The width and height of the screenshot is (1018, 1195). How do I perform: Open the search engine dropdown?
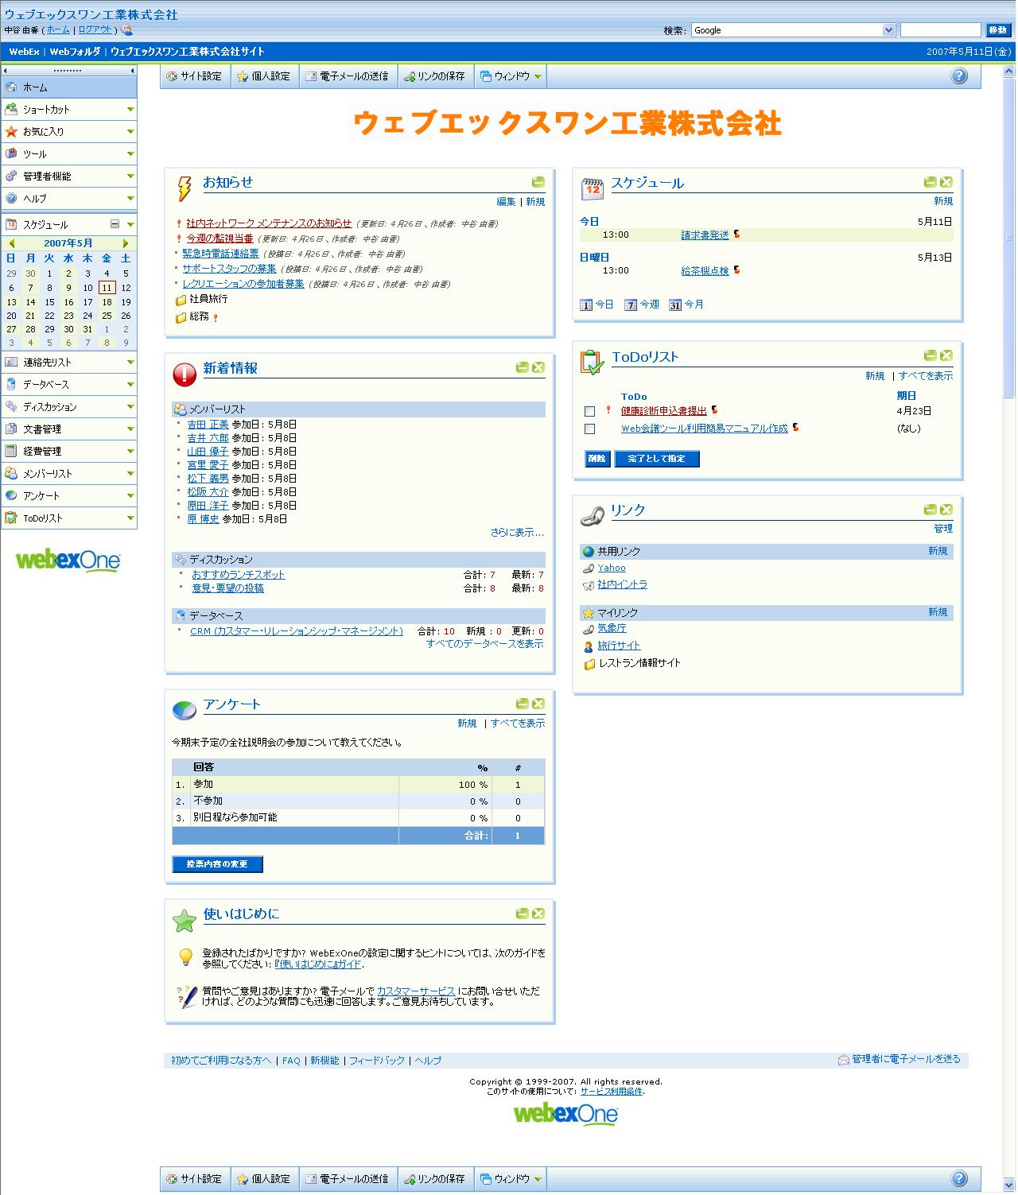pyautogui.click(x=888, y=30)
